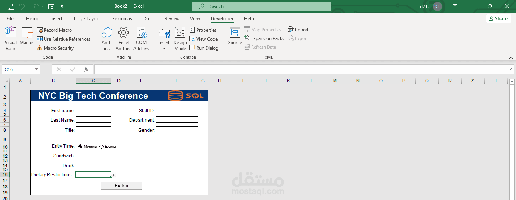The height and width of the screenshot is (200, 516).
Task: Click the SQL database logo
Action: 185,96
